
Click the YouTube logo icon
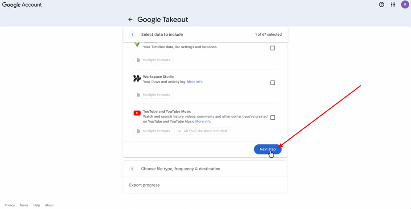[137, 113]
